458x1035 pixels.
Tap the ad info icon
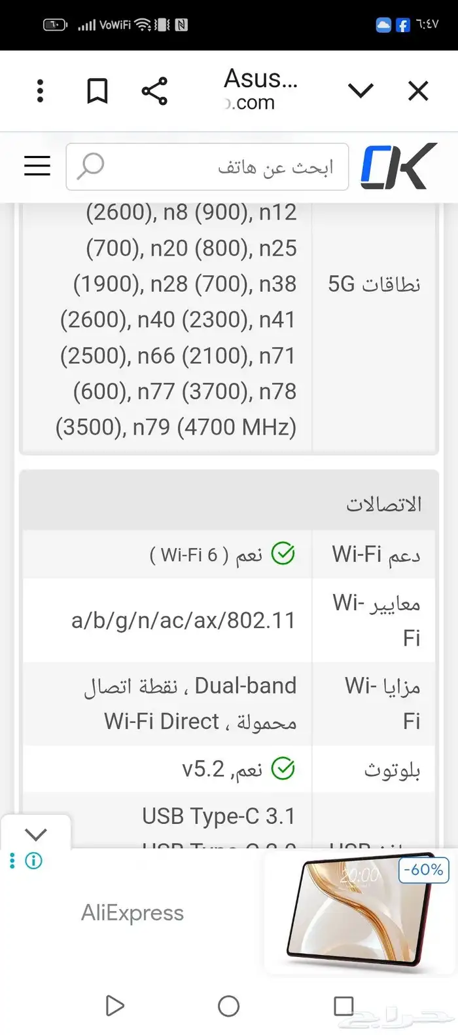(x=33, y=861)
